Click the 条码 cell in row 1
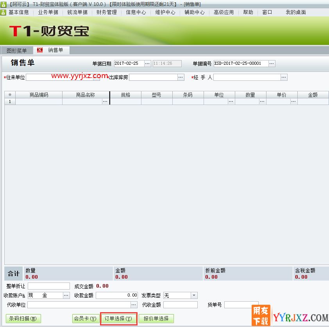Screen dimensions: 329x327 pyautogui.click(x=188, y=101)
